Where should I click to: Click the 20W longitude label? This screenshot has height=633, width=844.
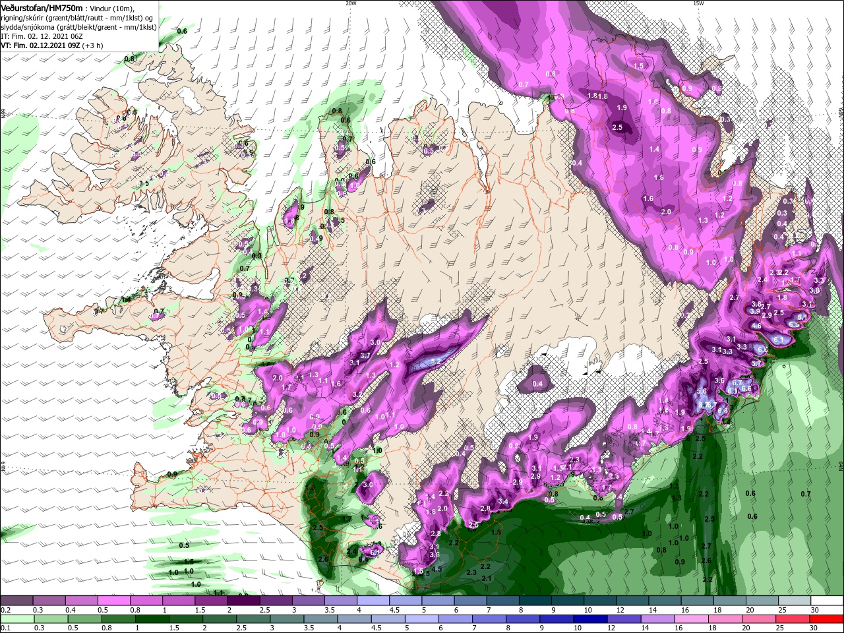coord(351,3)
